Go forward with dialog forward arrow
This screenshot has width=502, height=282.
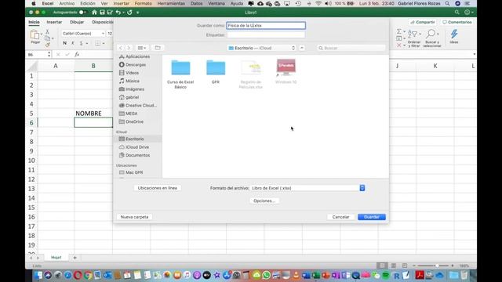pos(129,48)
